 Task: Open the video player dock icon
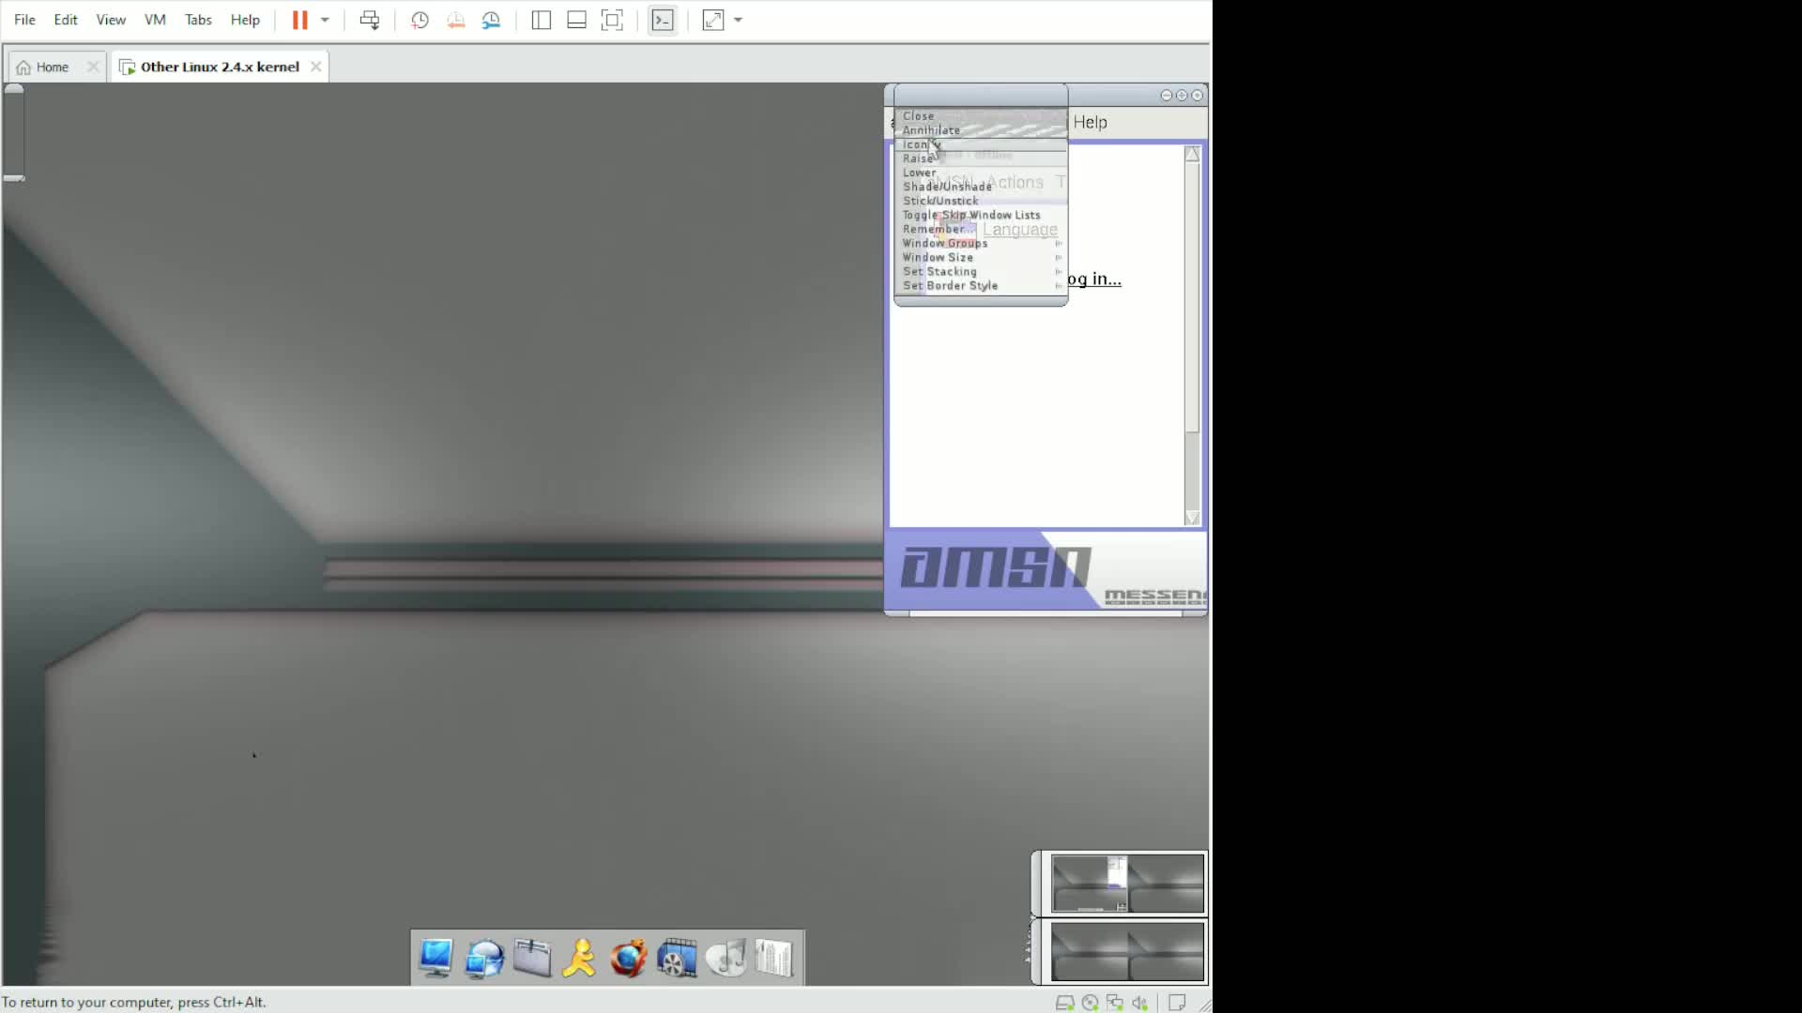point(677,958)
